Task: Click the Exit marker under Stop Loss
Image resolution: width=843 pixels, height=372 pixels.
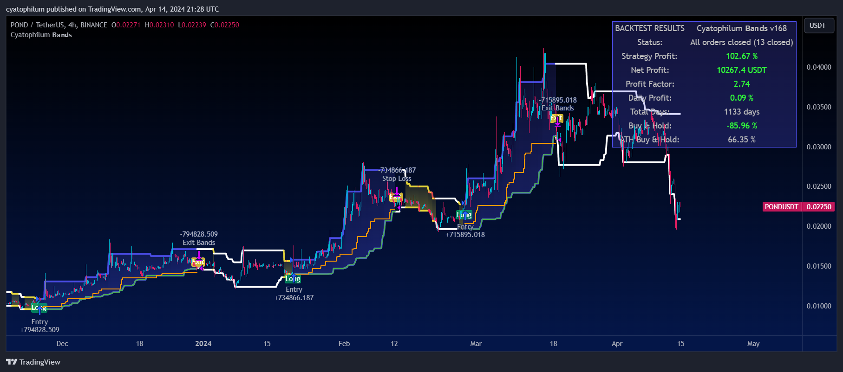Action: 396,198
